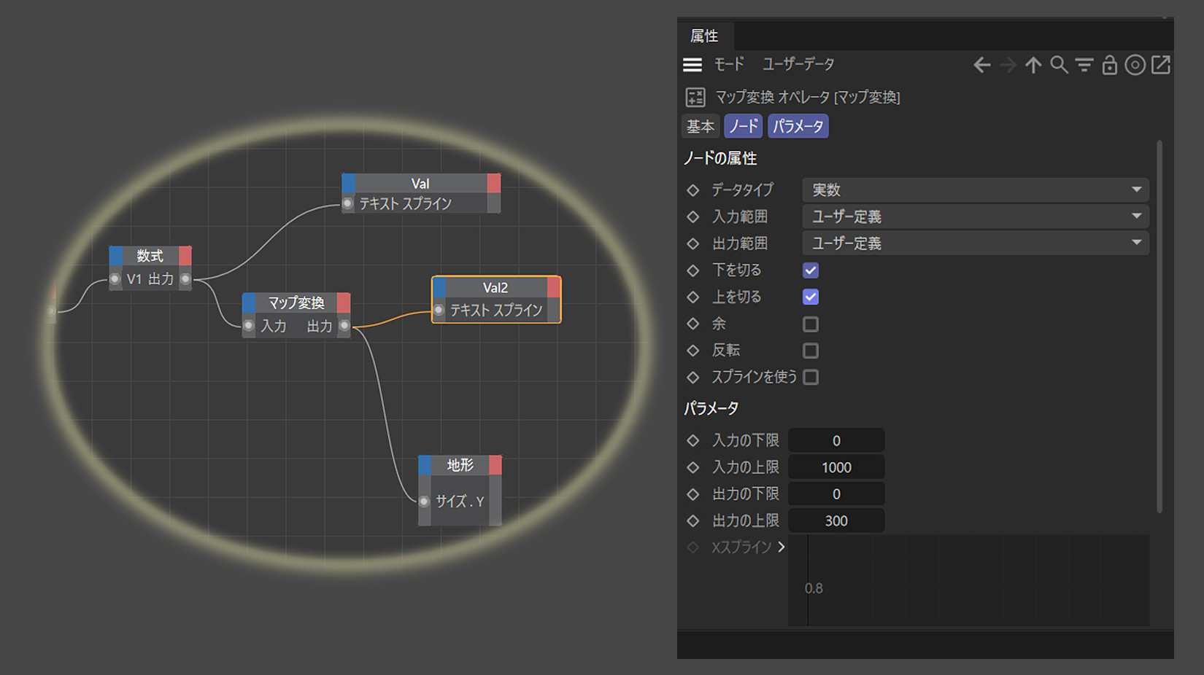Image resolution: width=1204 pixels, height=675 pixels.
Task: Click the Xスプライン graph area
Action: click(x=969, y=580)
